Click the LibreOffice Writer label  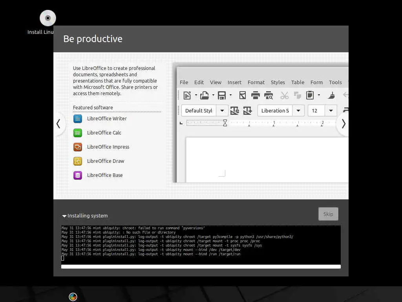pos(107,119)
